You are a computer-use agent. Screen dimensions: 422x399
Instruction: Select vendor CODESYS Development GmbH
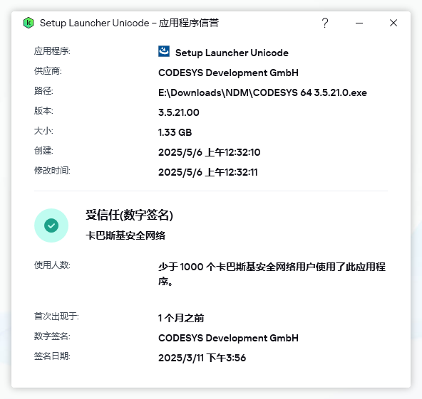pos(228,73)
